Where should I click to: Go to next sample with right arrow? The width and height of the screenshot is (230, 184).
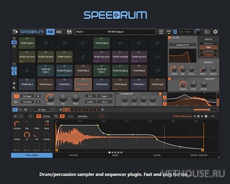202,116
